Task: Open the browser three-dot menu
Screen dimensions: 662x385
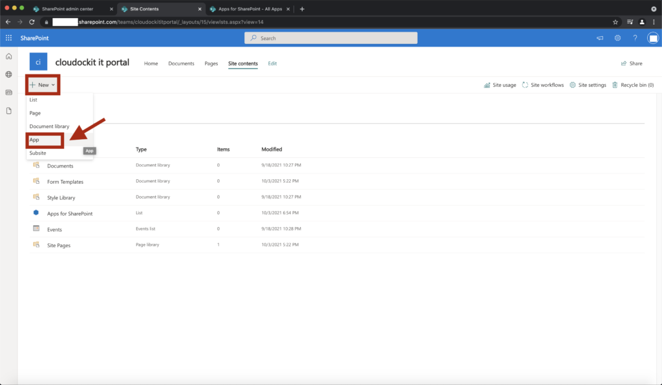Action: [654, 22]
